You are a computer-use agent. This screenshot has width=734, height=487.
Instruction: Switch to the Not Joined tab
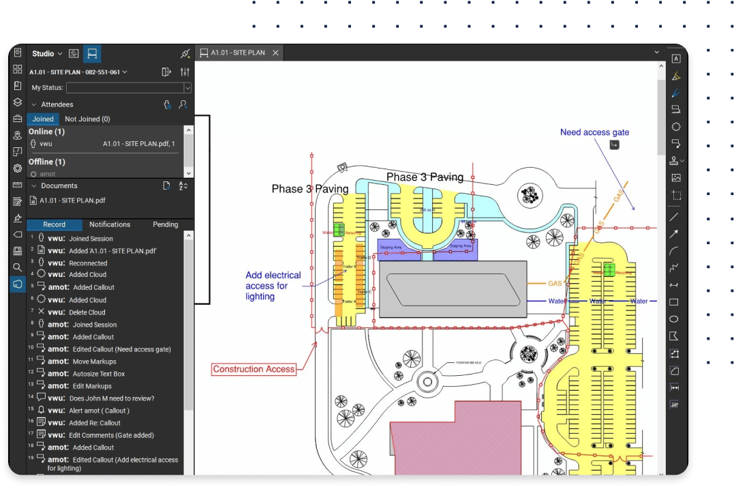[x=87, y=119]
